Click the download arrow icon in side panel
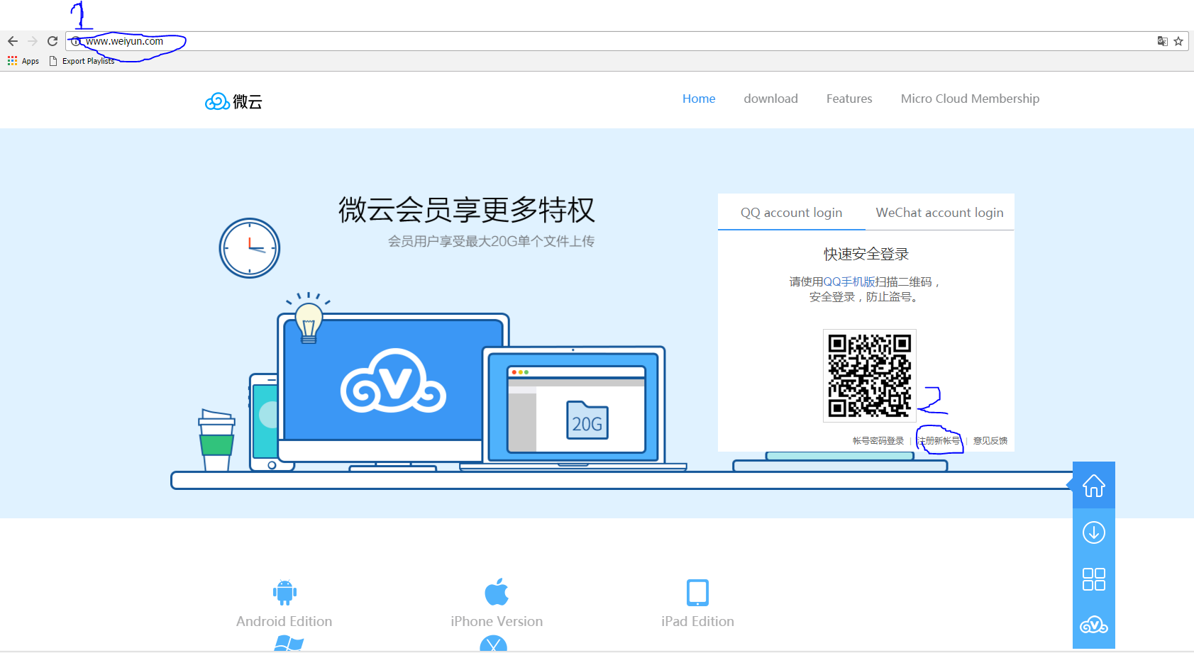1194x653 pixels. point(1094,532)
